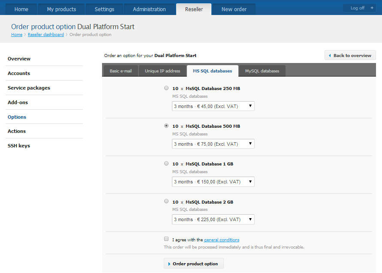Image resolution: width=382 pixels, height=273 pixels.
Task: Follow the Home breadcrumb link
Action: tap(17, 35)
